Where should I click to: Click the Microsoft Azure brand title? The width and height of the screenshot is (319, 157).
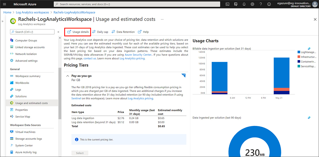25,4
